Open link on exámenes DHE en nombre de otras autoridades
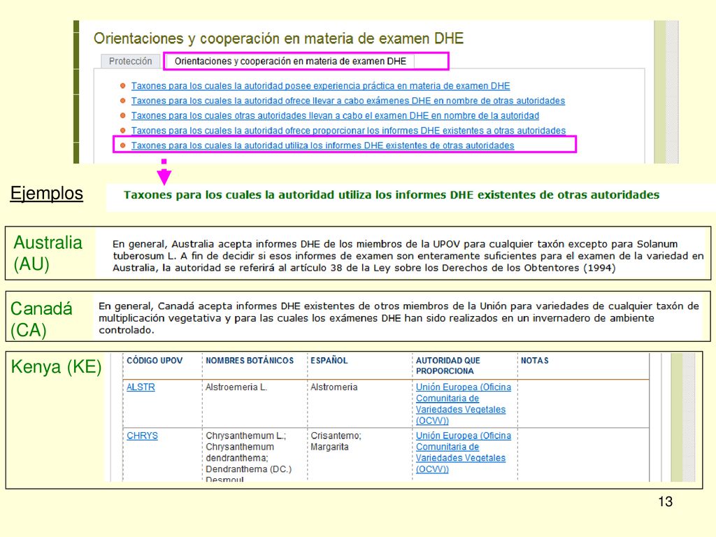This screenshot has width=716, height=537. pos(348,101)
